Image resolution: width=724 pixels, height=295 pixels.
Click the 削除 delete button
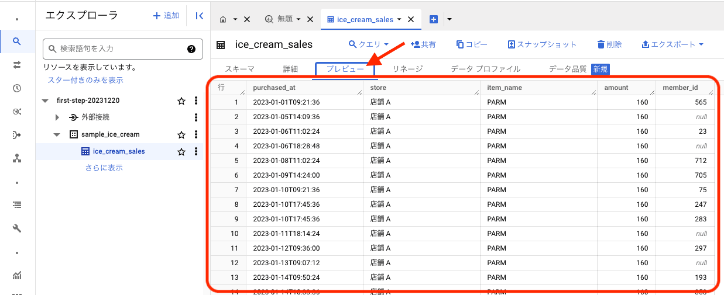[x=609, y=44]
